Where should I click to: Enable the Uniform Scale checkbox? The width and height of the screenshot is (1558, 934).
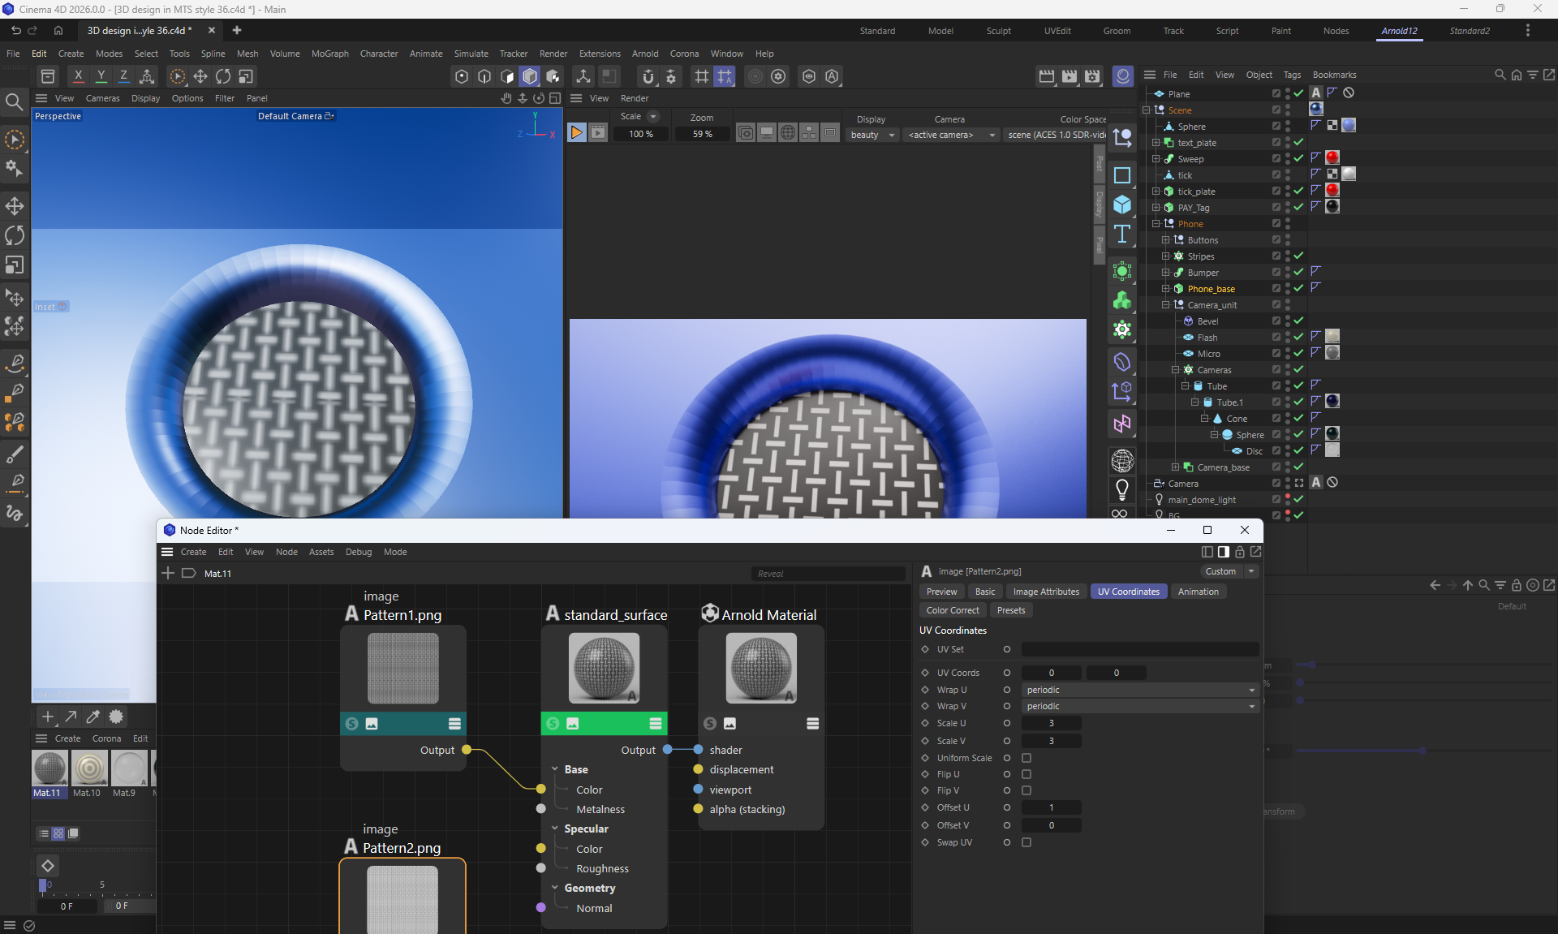click(x=1026, y=758)
